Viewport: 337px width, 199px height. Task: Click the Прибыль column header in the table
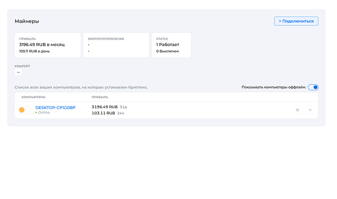tap(100, 97)
